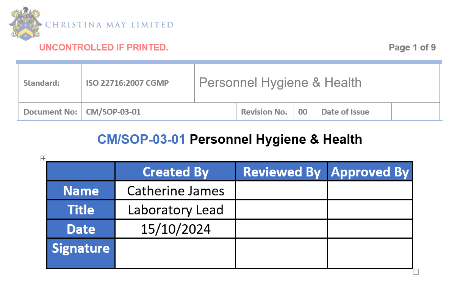Click the Page 1 of 9 indicator
Viewport: 460px width, 288px height.
coord(412,47)
